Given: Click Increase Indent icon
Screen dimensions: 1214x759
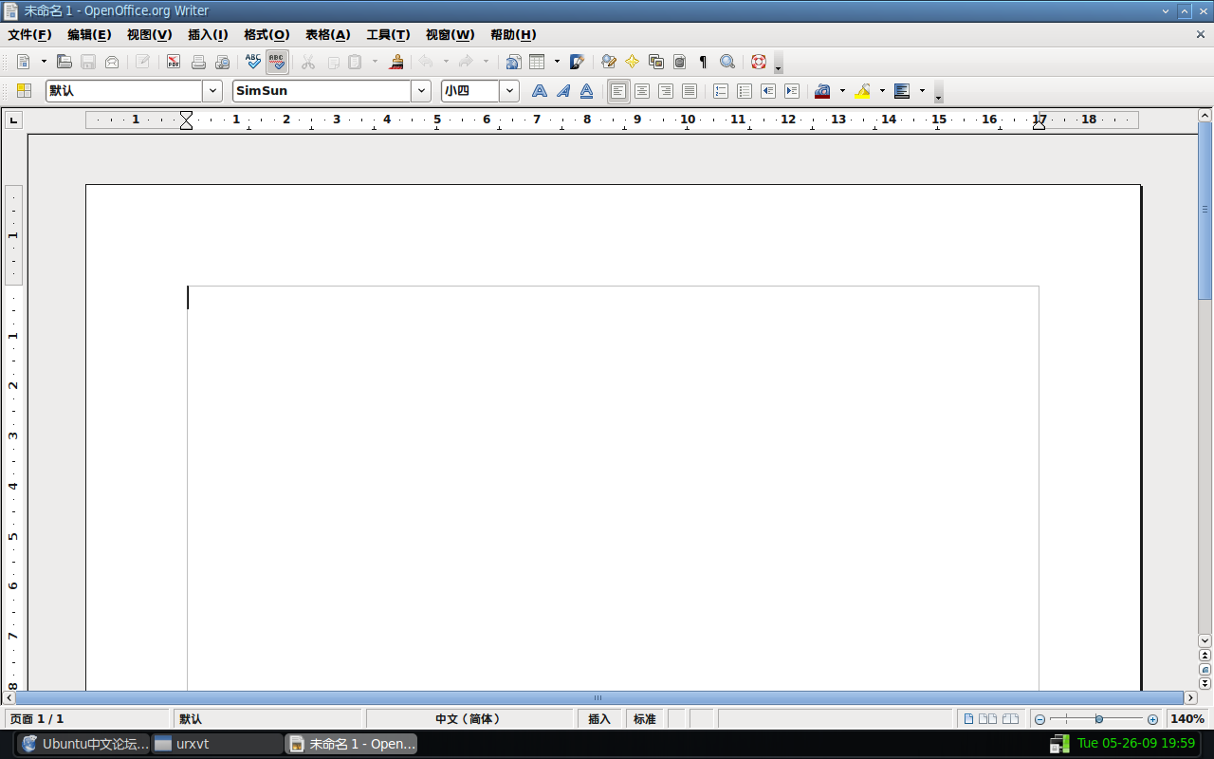Looking at the screenshot, I should tap(792, 91).
